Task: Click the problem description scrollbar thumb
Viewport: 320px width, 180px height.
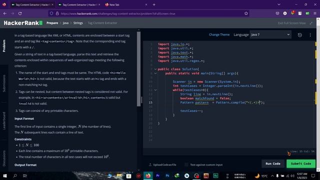Action: pos(139,68)
